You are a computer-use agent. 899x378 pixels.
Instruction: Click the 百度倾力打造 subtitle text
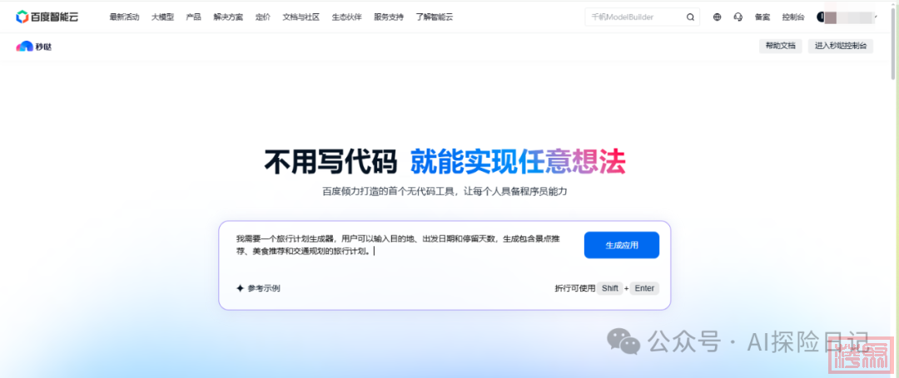pos(445,192)
